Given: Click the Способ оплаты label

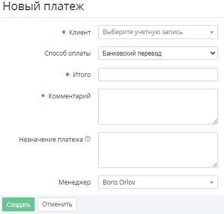Looking at the screenshot, I should [68, 53].
